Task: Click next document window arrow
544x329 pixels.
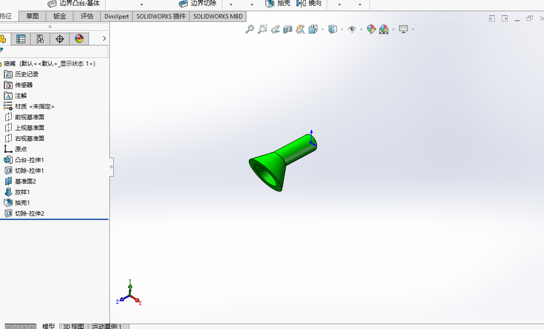Action: [x=505, y=19]
